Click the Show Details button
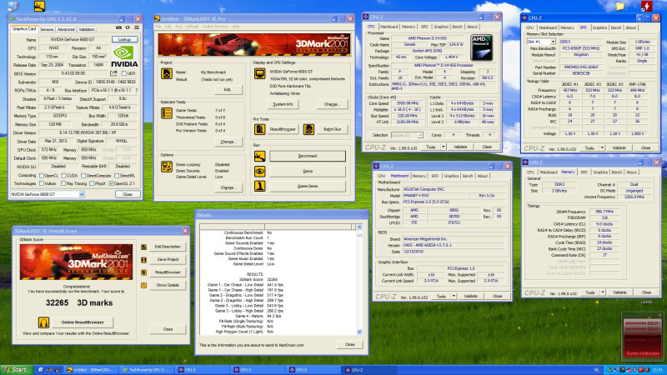Viewport: 667px width, 375px height. pyautogui.click(x=168, y=285)
